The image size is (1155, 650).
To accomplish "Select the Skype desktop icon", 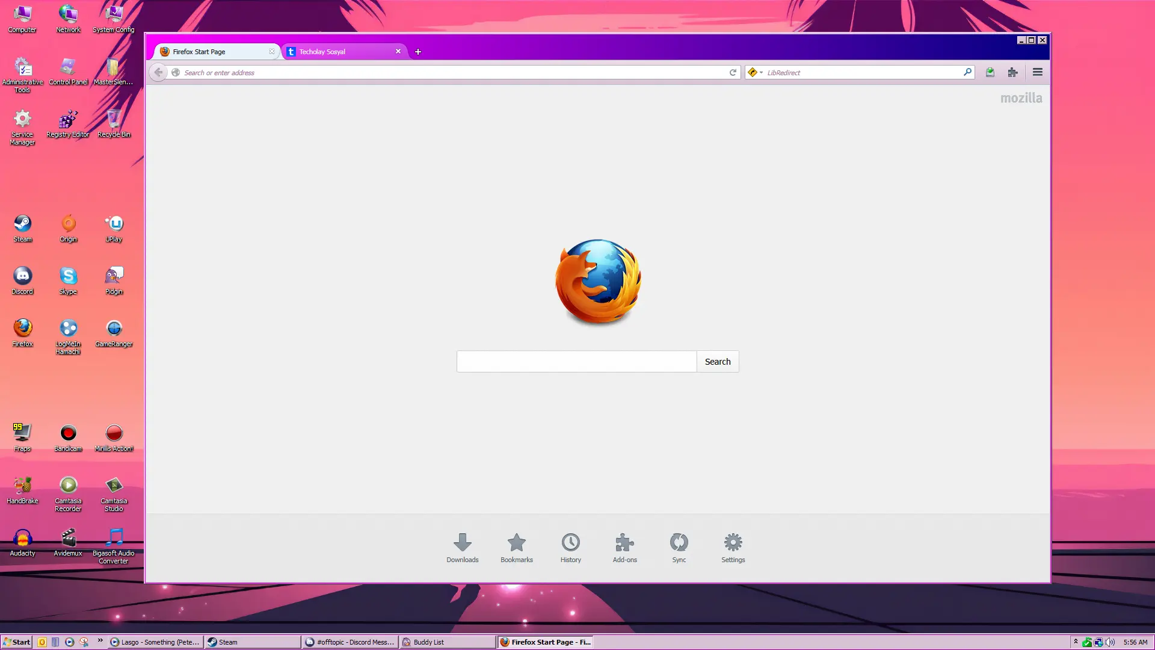I will [68, 281].
